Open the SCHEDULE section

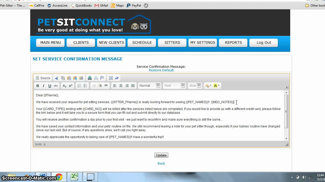pos(142,43)
